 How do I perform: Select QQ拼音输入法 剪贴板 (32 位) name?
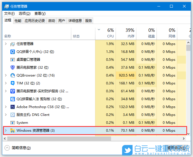(39, 99)
